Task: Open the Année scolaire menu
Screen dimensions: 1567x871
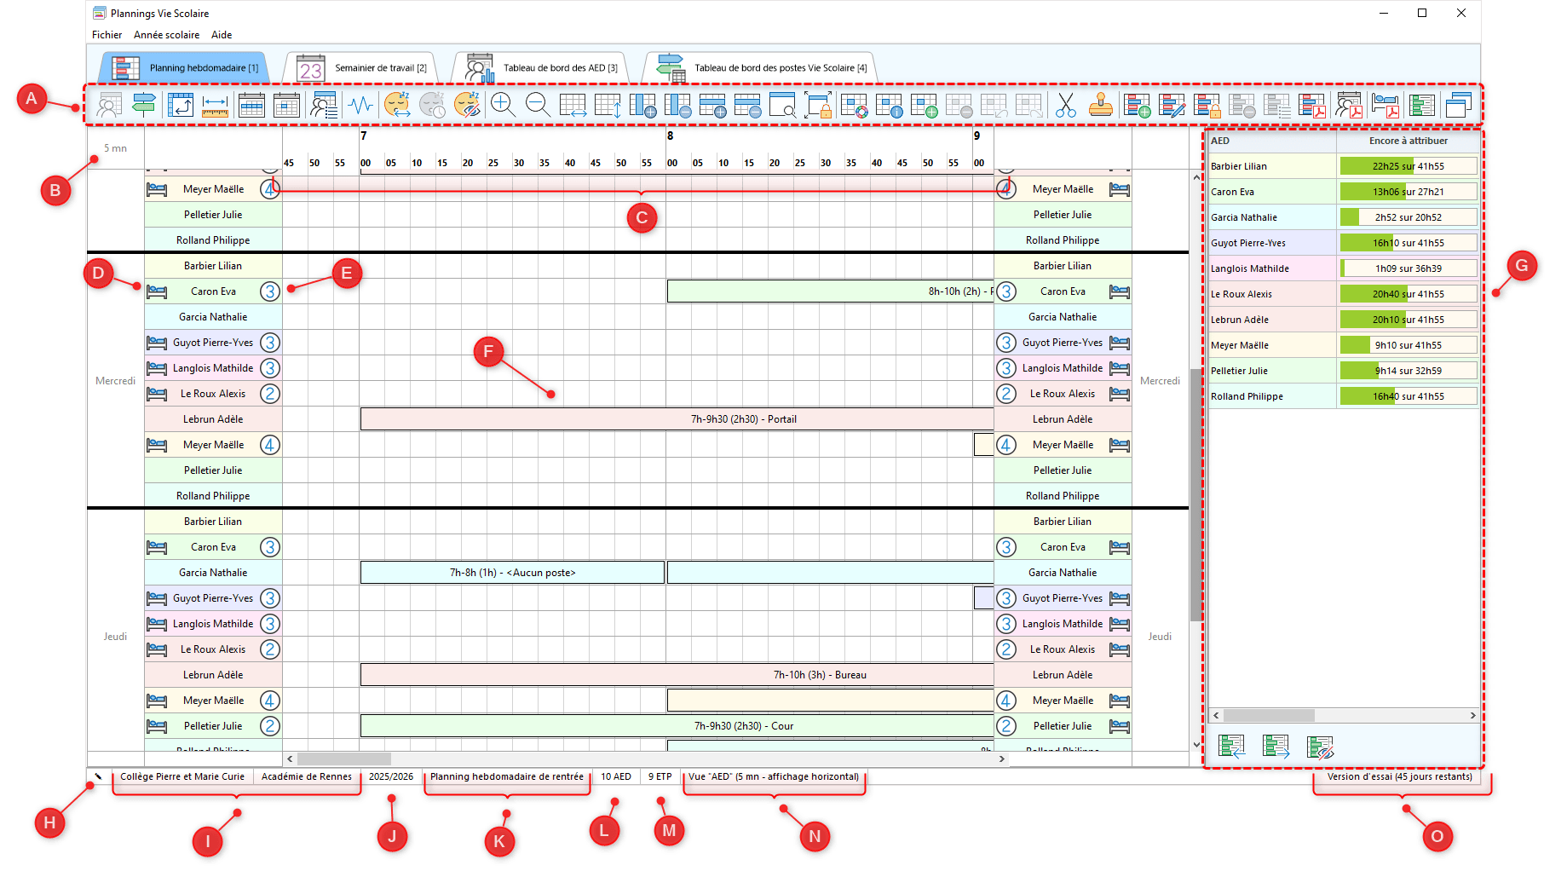Action: 166,35
